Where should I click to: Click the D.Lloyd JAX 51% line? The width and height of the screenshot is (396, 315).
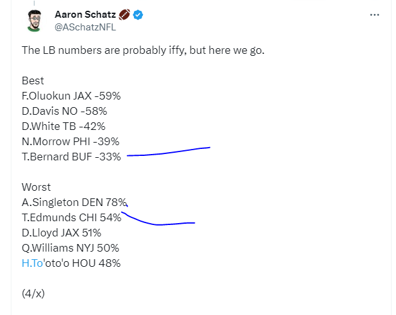coord(62,233)
